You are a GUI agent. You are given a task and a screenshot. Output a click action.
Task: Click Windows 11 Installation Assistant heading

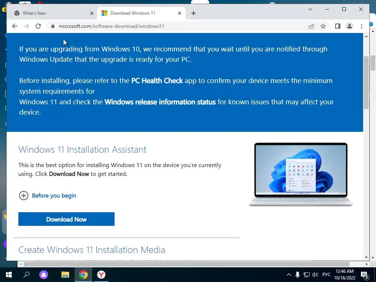point(83,150)
